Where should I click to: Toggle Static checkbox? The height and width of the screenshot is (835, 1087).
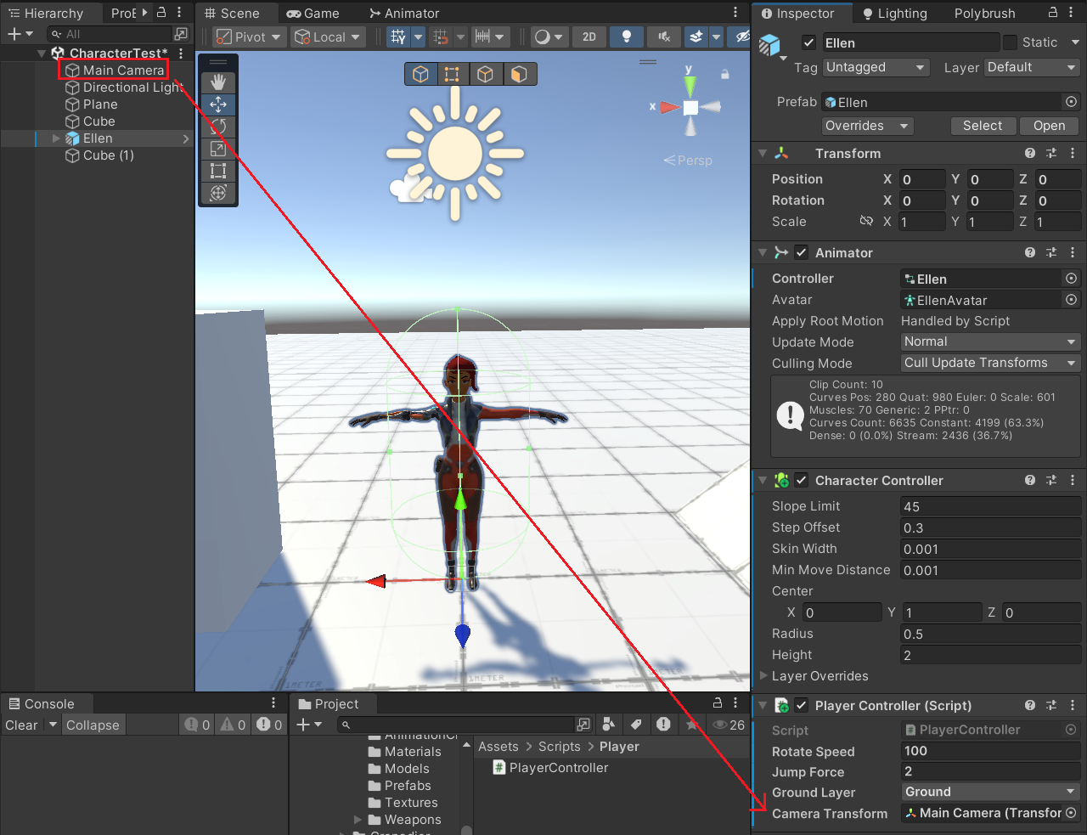click(1010, 42)
